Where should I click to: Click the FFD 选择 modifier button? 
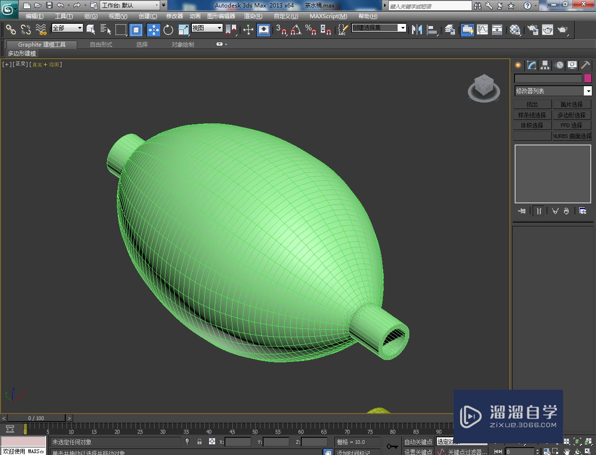(571, 125)
